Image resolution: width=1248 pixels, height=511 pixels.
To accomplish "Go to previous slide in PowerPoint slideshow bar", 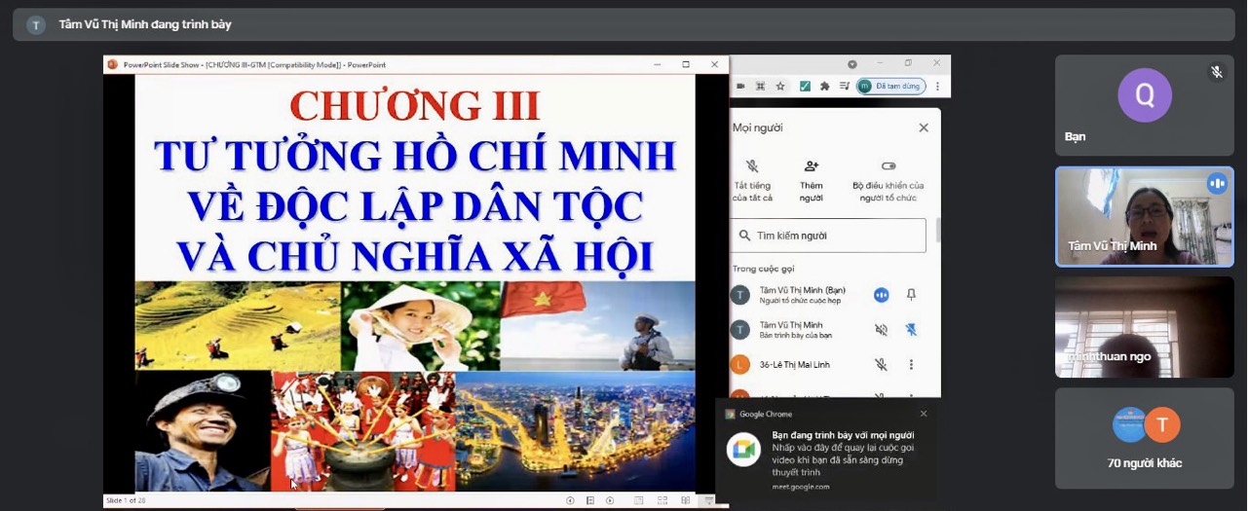I will (x=571, y=501).
